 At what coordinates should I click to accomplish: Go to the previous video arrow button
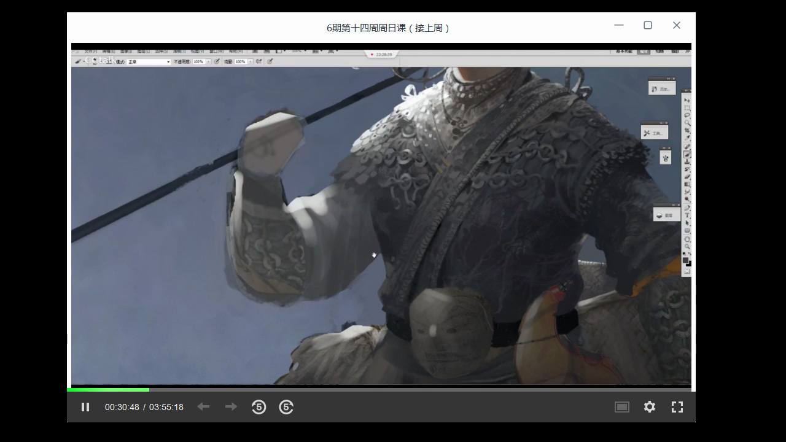(x=203, y=406)
